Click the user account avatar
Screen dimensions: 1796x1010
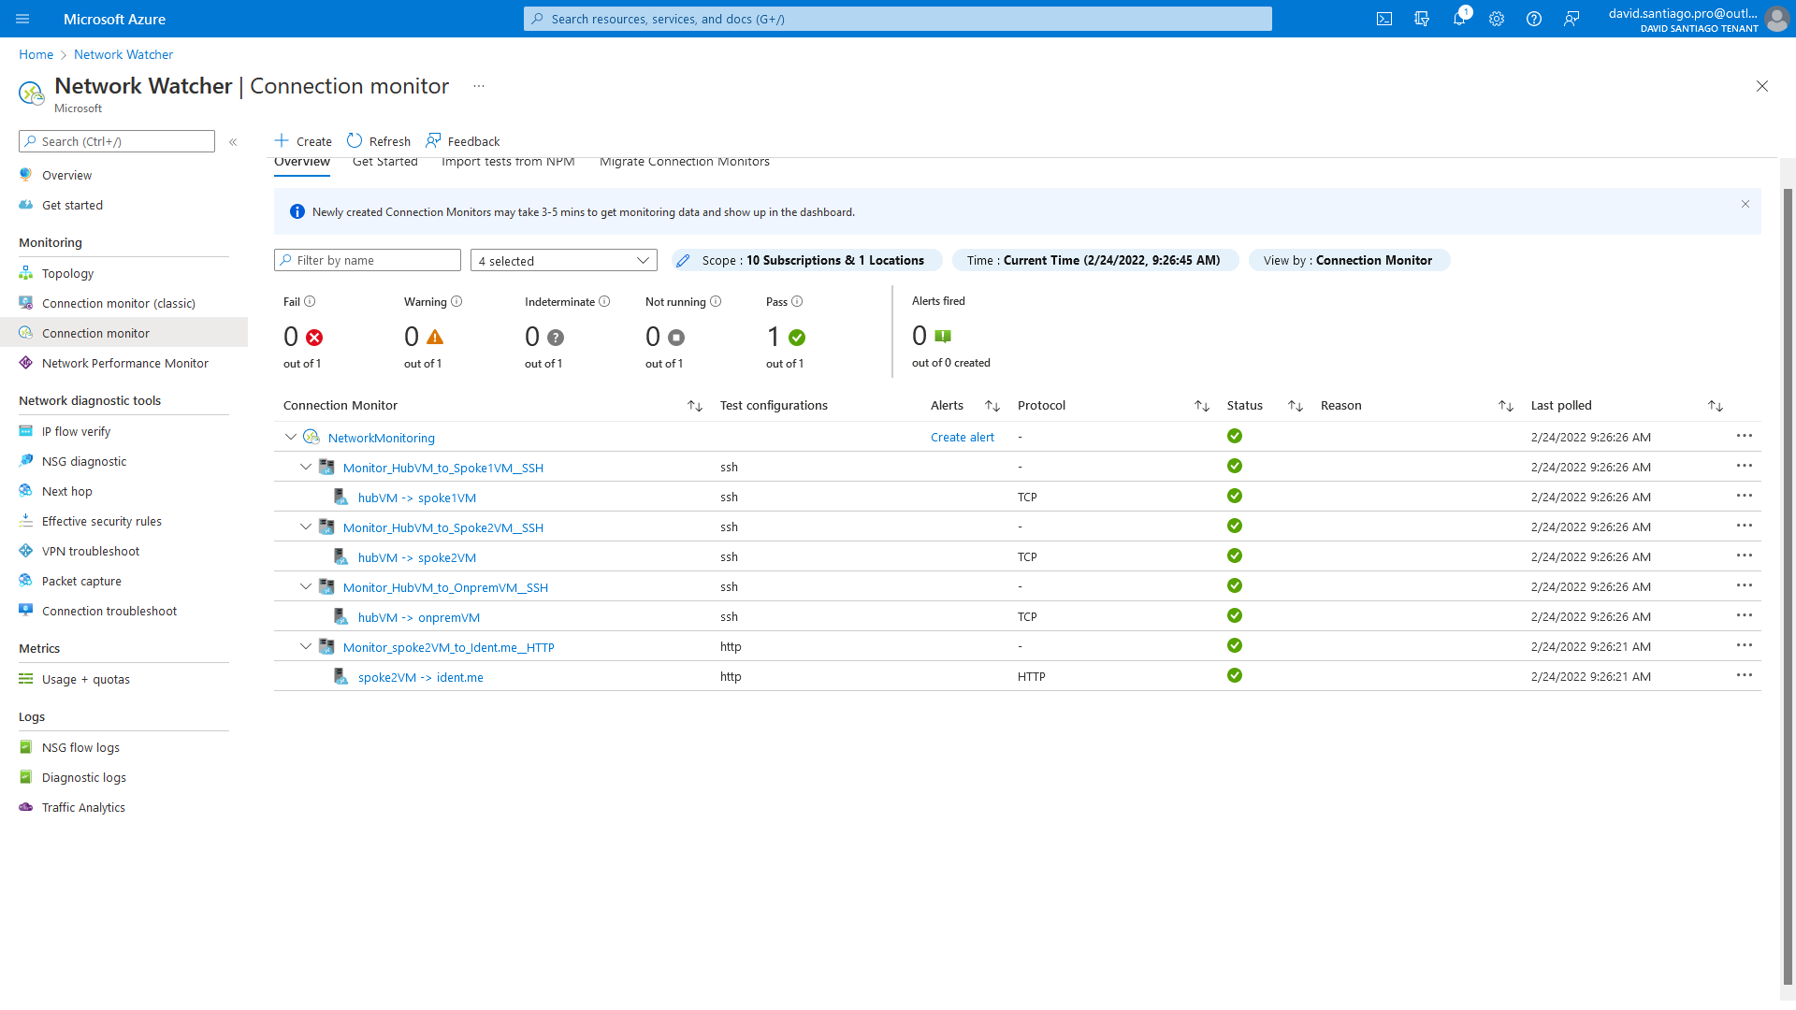click(x=1776, y=19)
